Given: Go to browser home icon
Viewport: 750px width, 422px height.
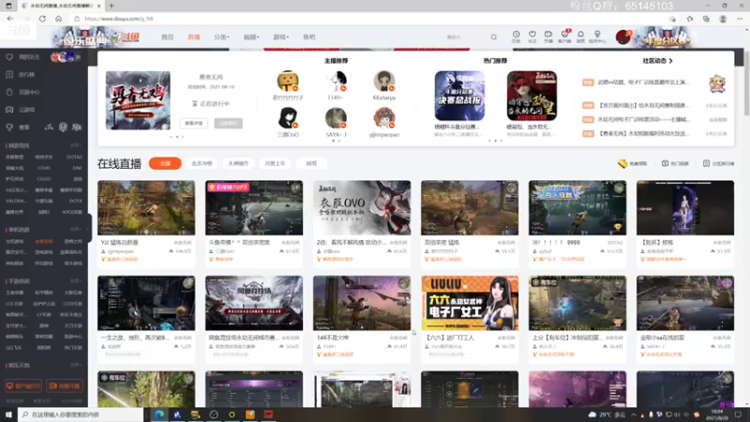Looking at the screenshot, I should coord(58,19).
